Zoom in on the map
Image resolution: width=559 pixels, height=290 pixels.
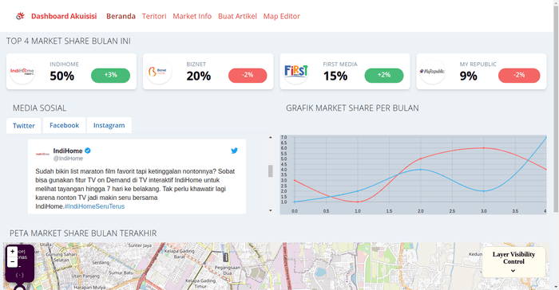pyautogui.click(x=13, y=251)
